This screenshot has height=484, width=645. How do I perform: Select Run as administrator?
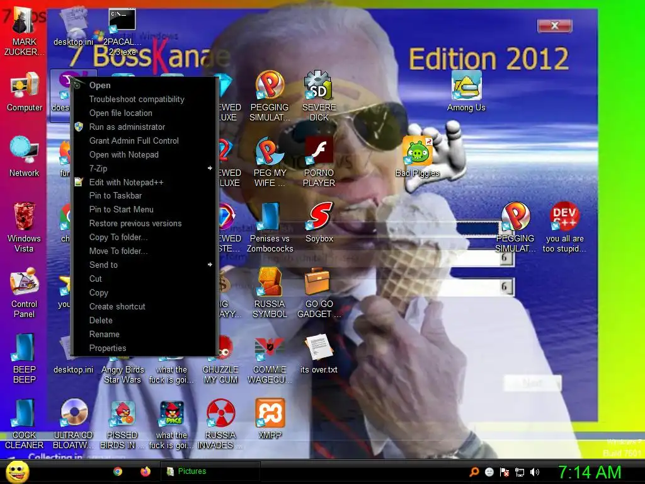[144, 127]
